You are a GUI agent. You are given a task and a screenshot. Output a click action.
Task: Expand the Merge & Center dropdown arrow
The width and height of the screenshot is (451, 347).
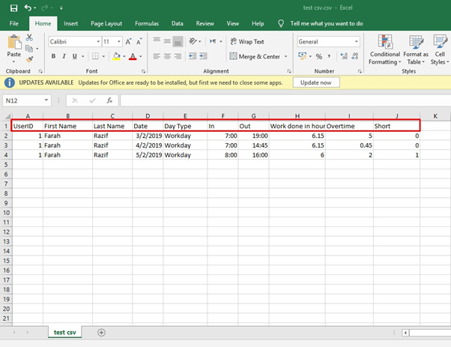point(285,56)
